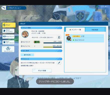Click the guild rank badge icon
This screenshot has width=110, height=95.
[x=37, y=42]
